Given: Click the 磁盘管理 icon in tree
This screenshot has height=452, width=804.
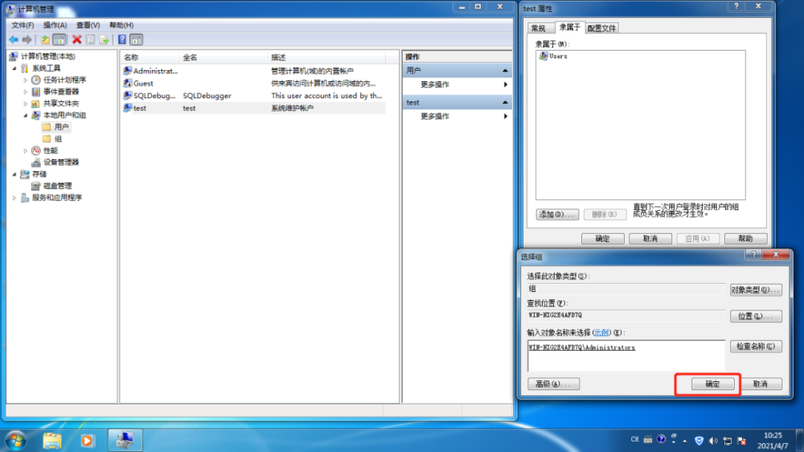Looking at the screenshot, I should tap(36, 186).
